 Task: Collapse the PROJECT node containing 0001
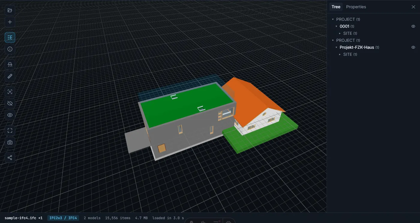click(333, 19)
